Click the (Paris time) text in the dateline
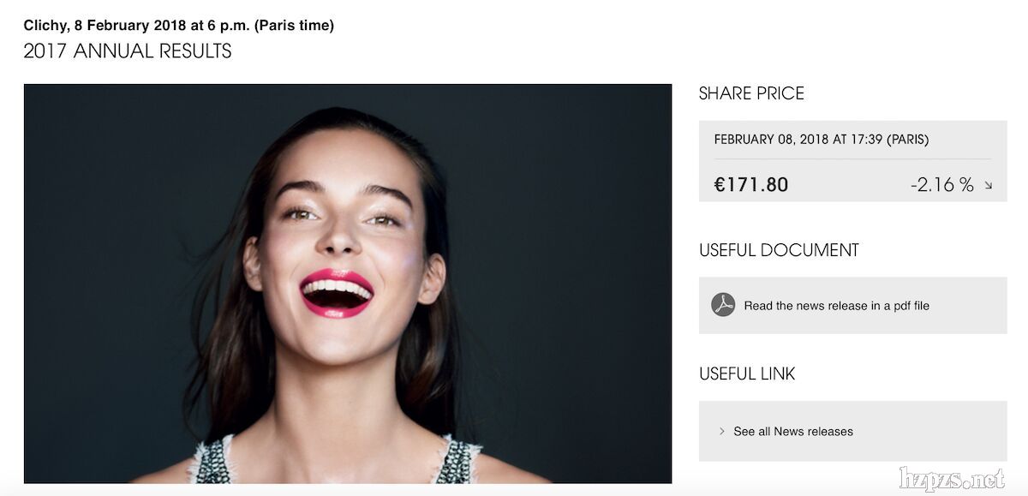Screen dimensions: 1028x496 click(x=294, y=26)
